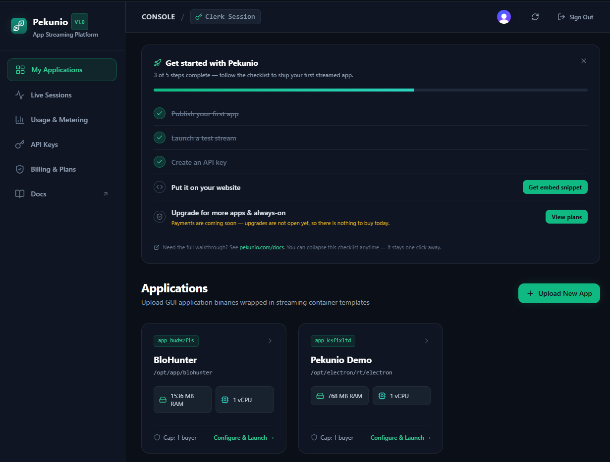Click the onboarding progress bar

[371, 90]
